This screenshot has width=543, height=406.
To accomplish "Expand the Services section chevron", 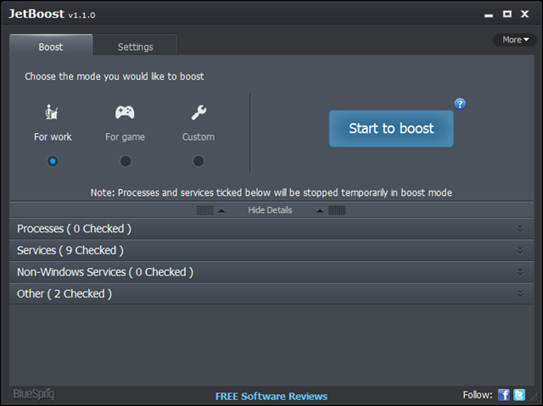I will coord(520,250).
